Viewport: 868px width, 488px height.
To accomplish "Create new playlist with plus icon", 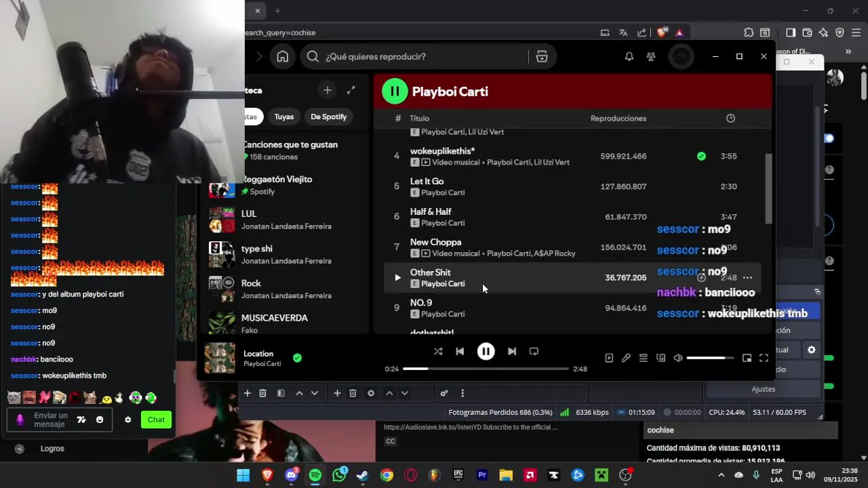I will point(327,90).
